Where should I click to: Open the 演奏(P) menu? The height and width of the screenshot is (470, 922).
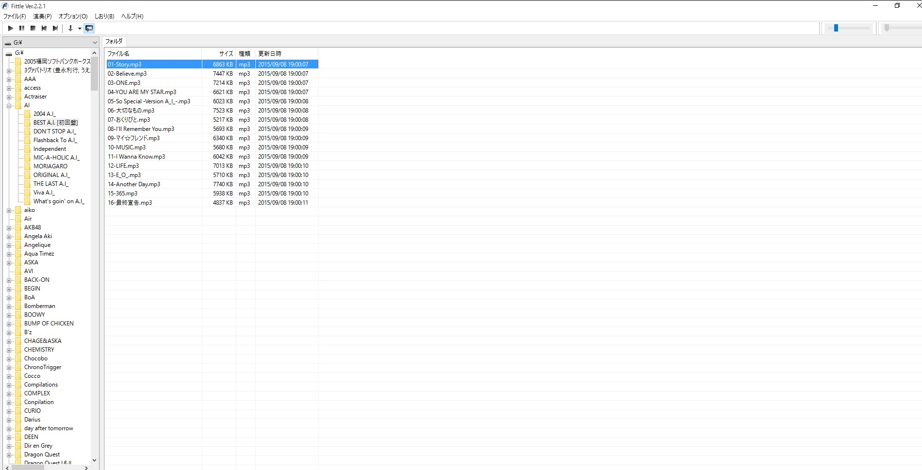(x=42, y=16)
